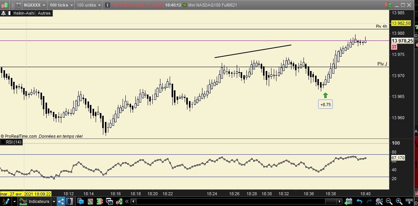Click the RSI (14) indicator label
418x206 pixels.
click(13, 142)
